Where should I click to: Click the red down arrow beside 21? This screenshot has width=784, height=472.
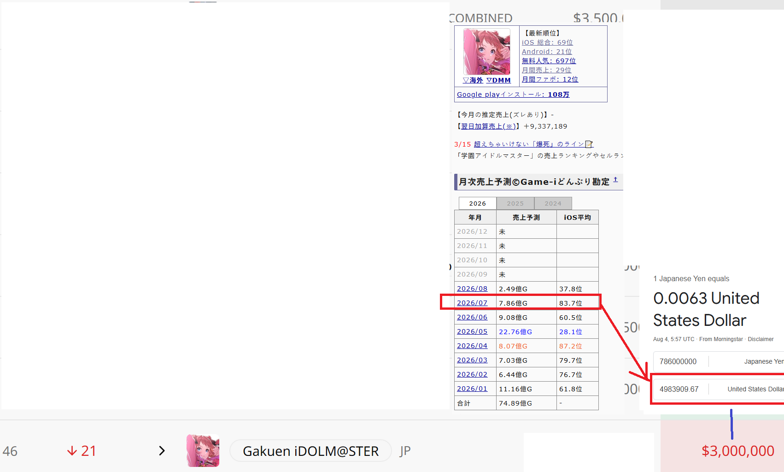pyautogui.click(x=72, y=451)
